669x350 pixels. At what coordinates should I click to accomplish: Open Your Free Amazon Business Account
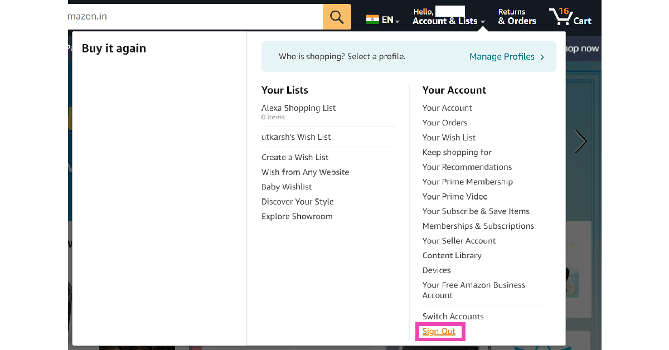tap(474, 290)
